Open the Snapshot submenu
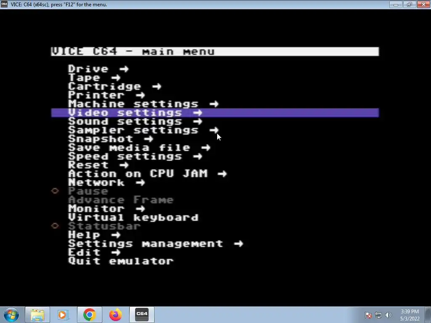 point(111,139)
